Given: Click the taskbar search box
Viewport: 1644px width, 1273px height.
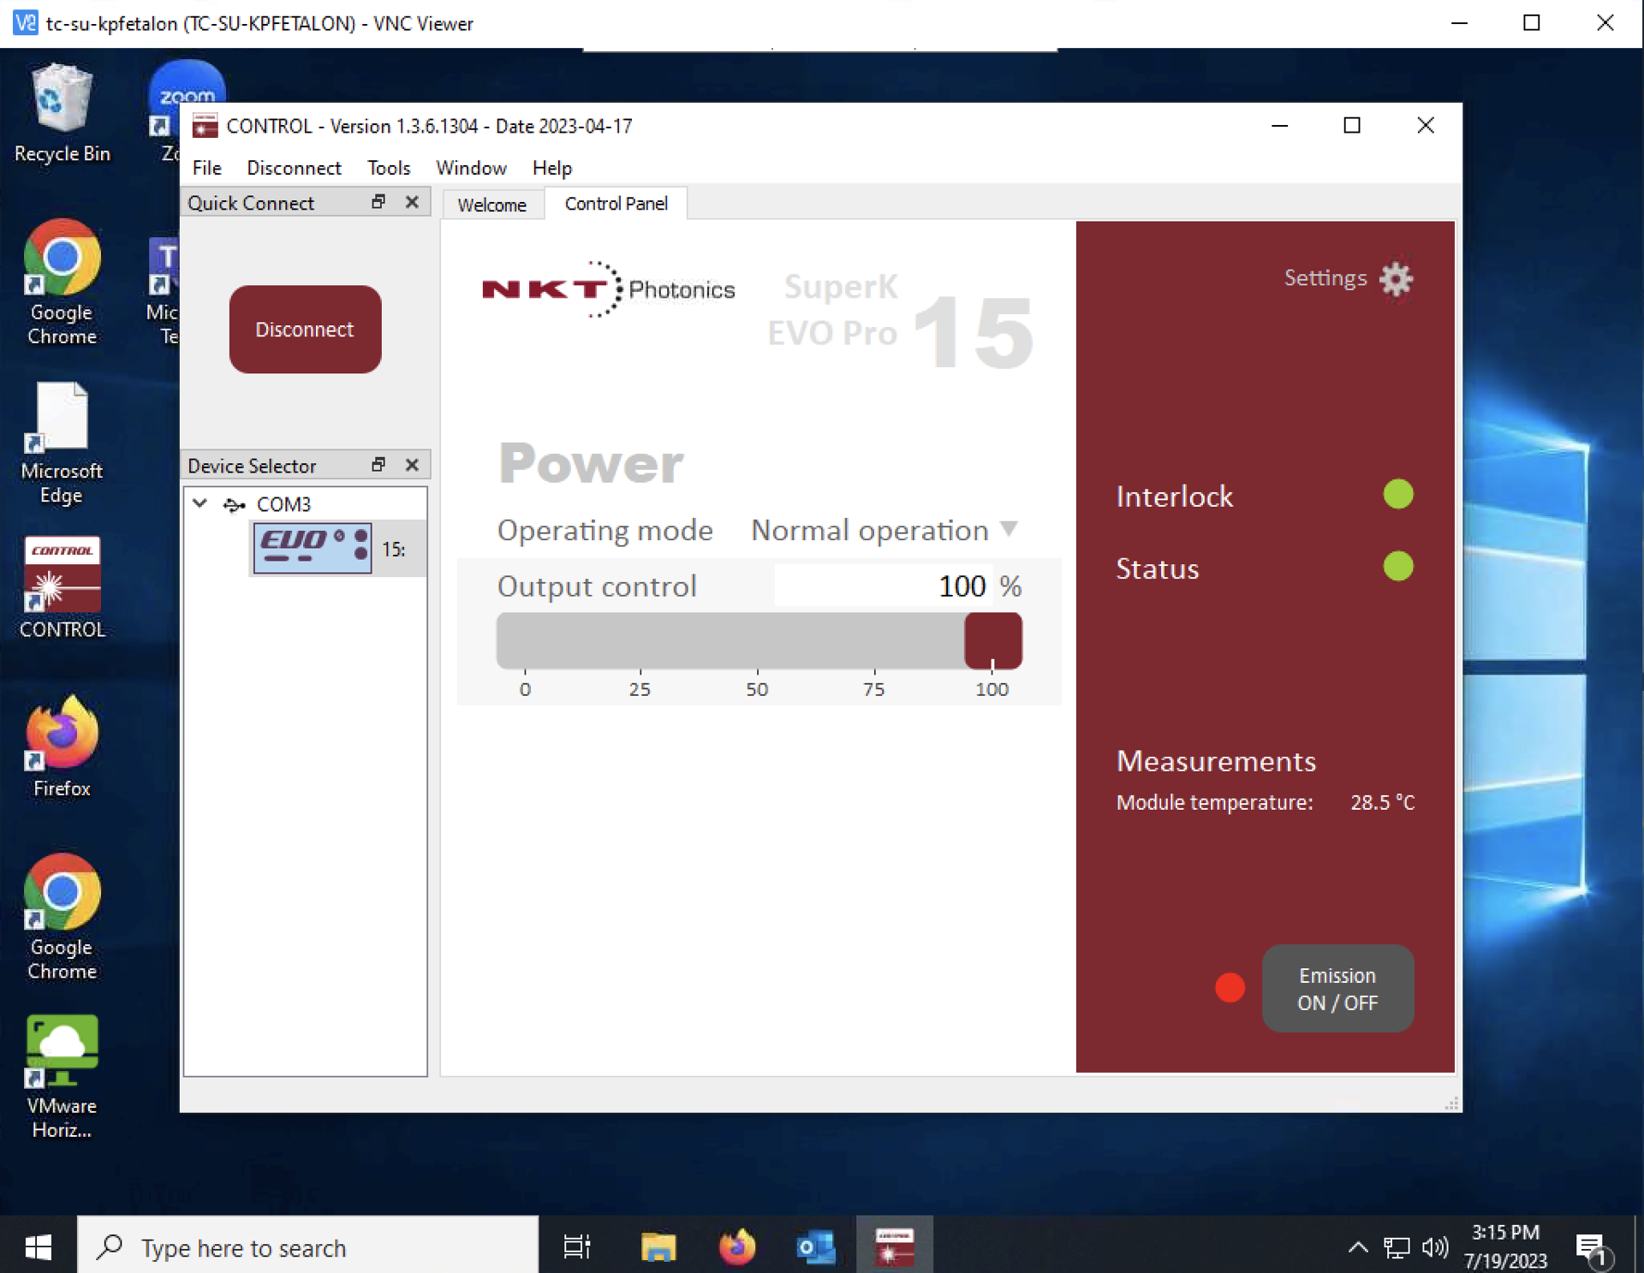Looking at the screenshot, I should (x=308, y=1247).
